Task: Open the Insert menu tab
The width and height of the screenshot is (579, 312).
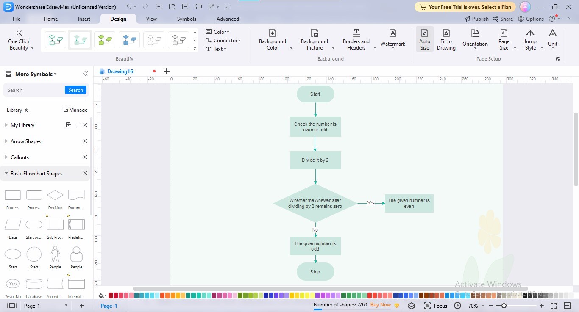Action: tap(84, 19)
